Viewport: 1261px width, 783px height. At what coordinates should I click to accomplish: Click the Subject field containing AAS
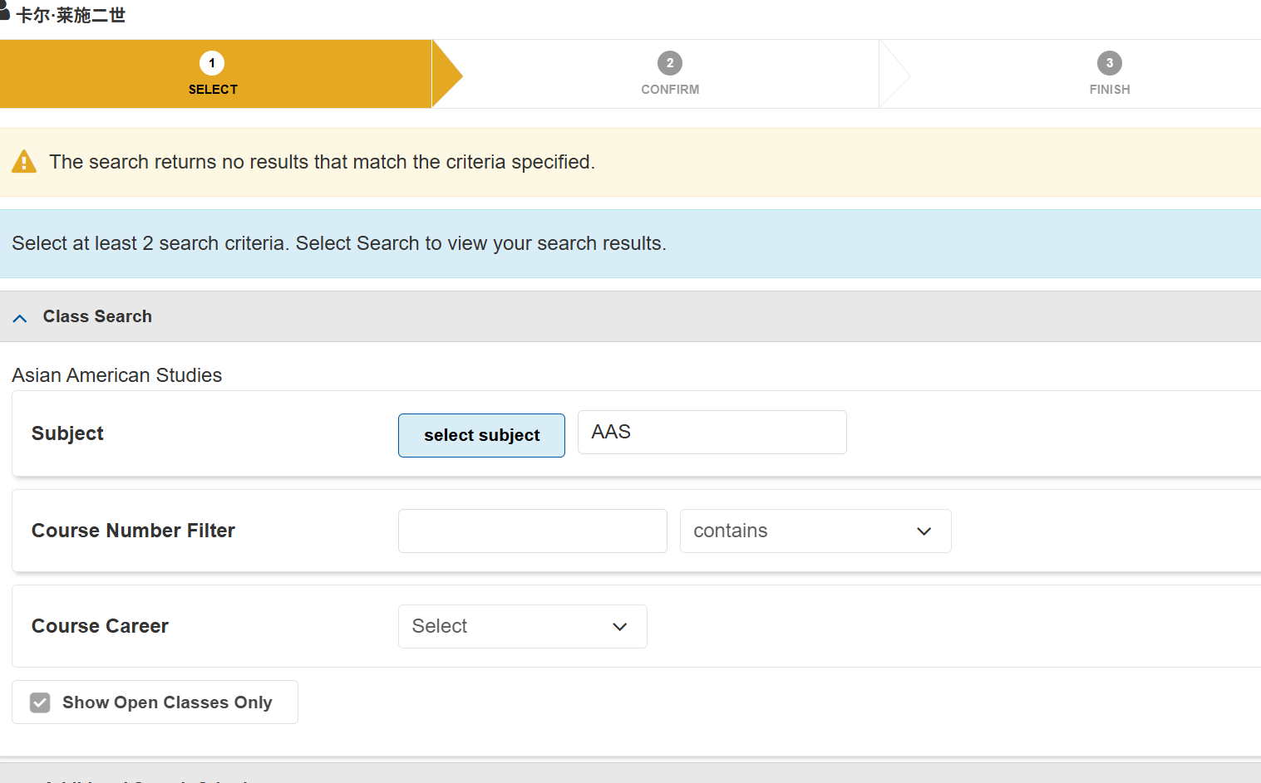712,433
